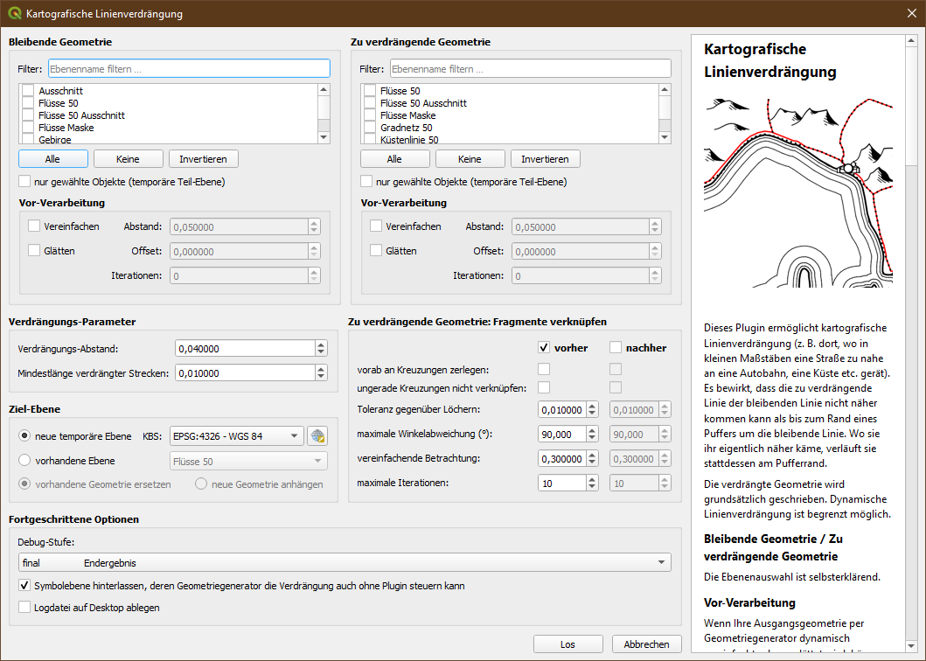Click Abbrechen to cancel
Screen dimensions: 926x661
pyautogui.click(x=646, y=644)
